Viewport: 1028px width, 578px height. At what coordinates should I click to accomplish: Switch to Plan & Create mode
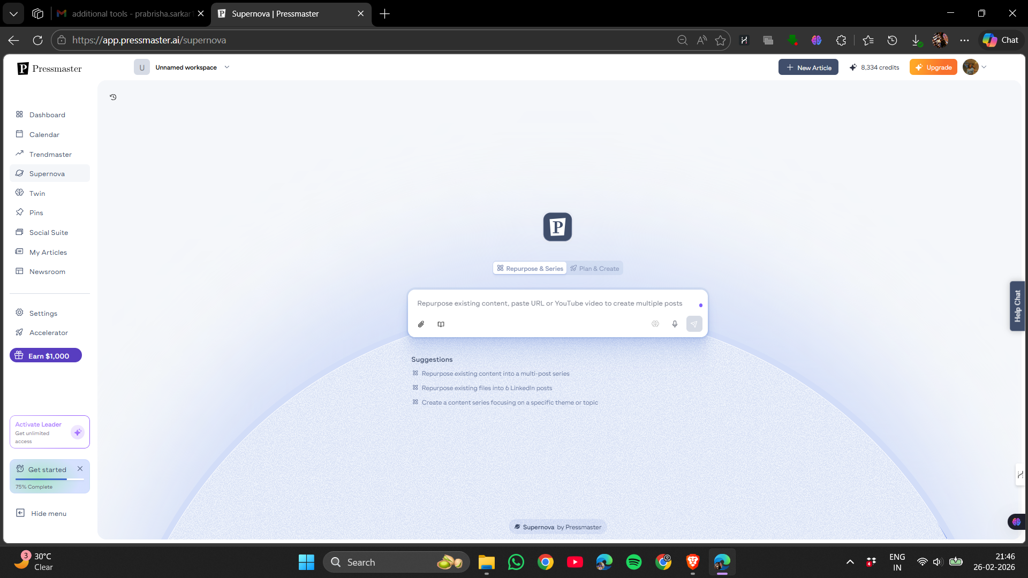point(595,269)
